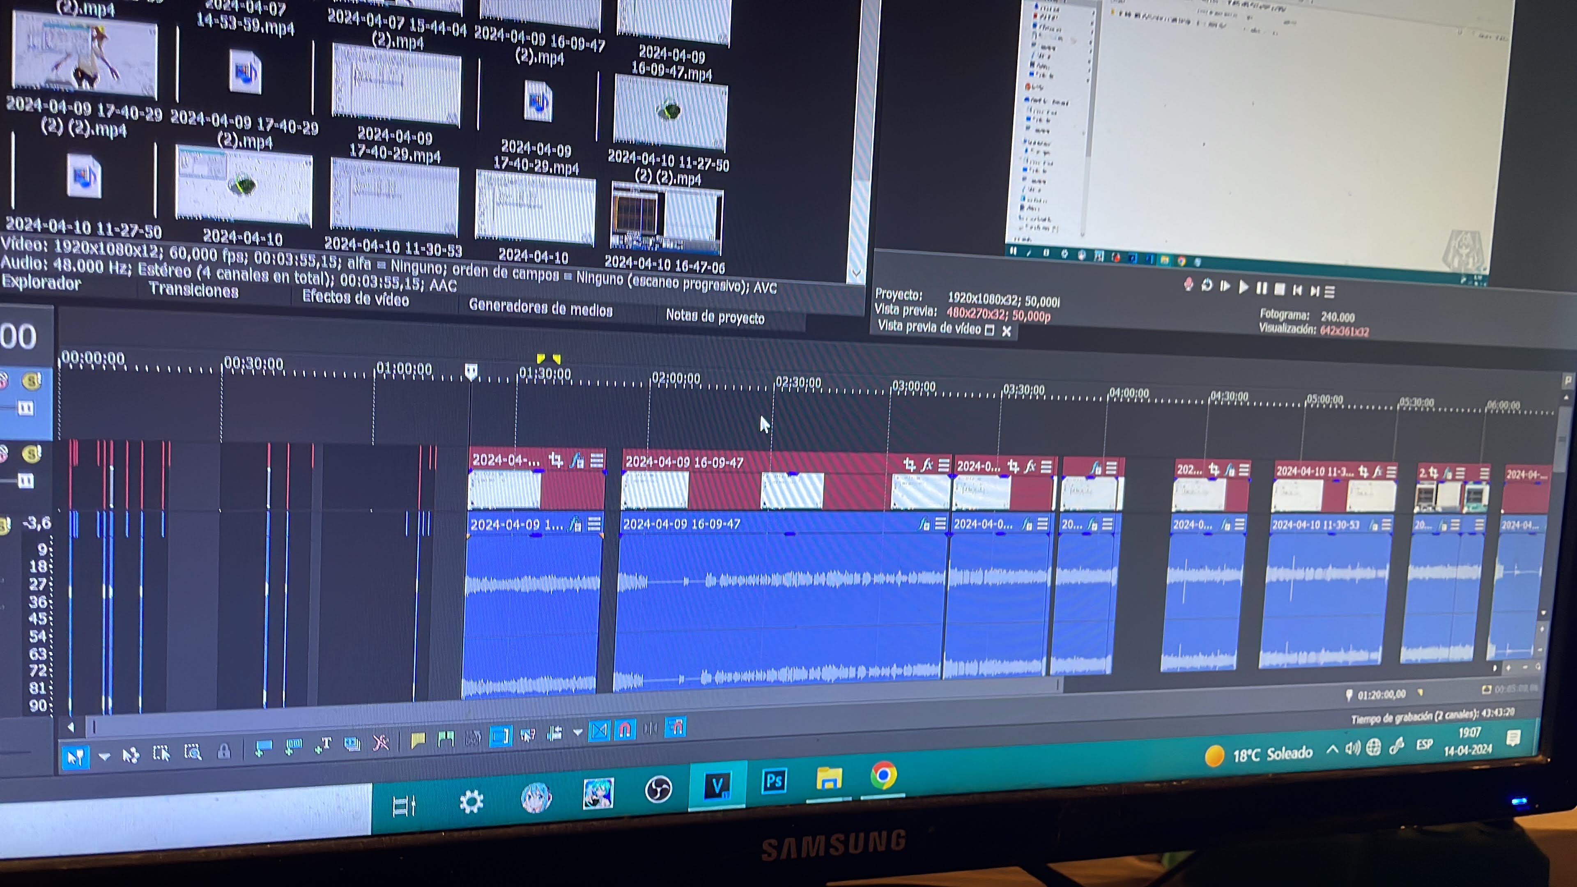Solo the top video track
This screenshot has width=1577, height=887.
pos(31,381)
